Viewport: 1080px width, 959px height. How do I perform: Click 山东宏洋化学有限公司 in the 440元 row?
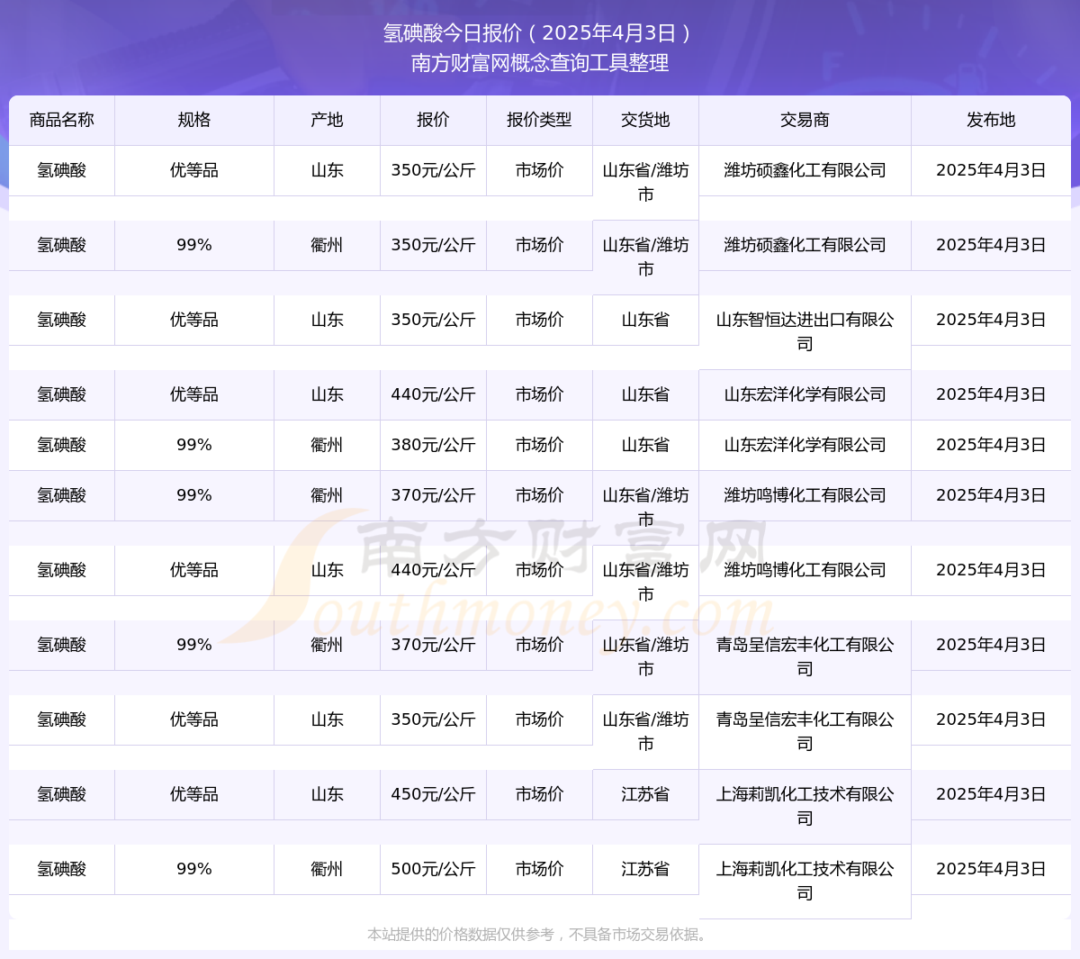805,394
